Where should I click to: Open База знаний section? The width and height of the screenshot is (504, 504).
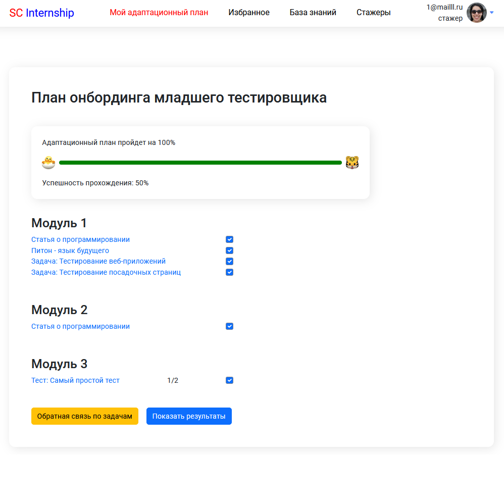point(313,13)
